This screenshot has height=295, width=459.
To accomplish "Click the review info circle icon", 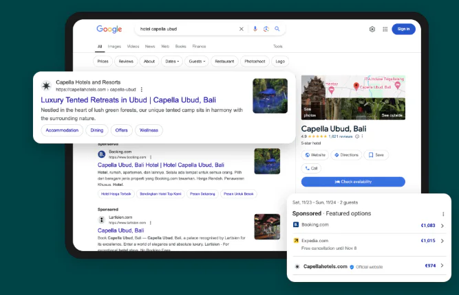I will (x=357, y=137).
